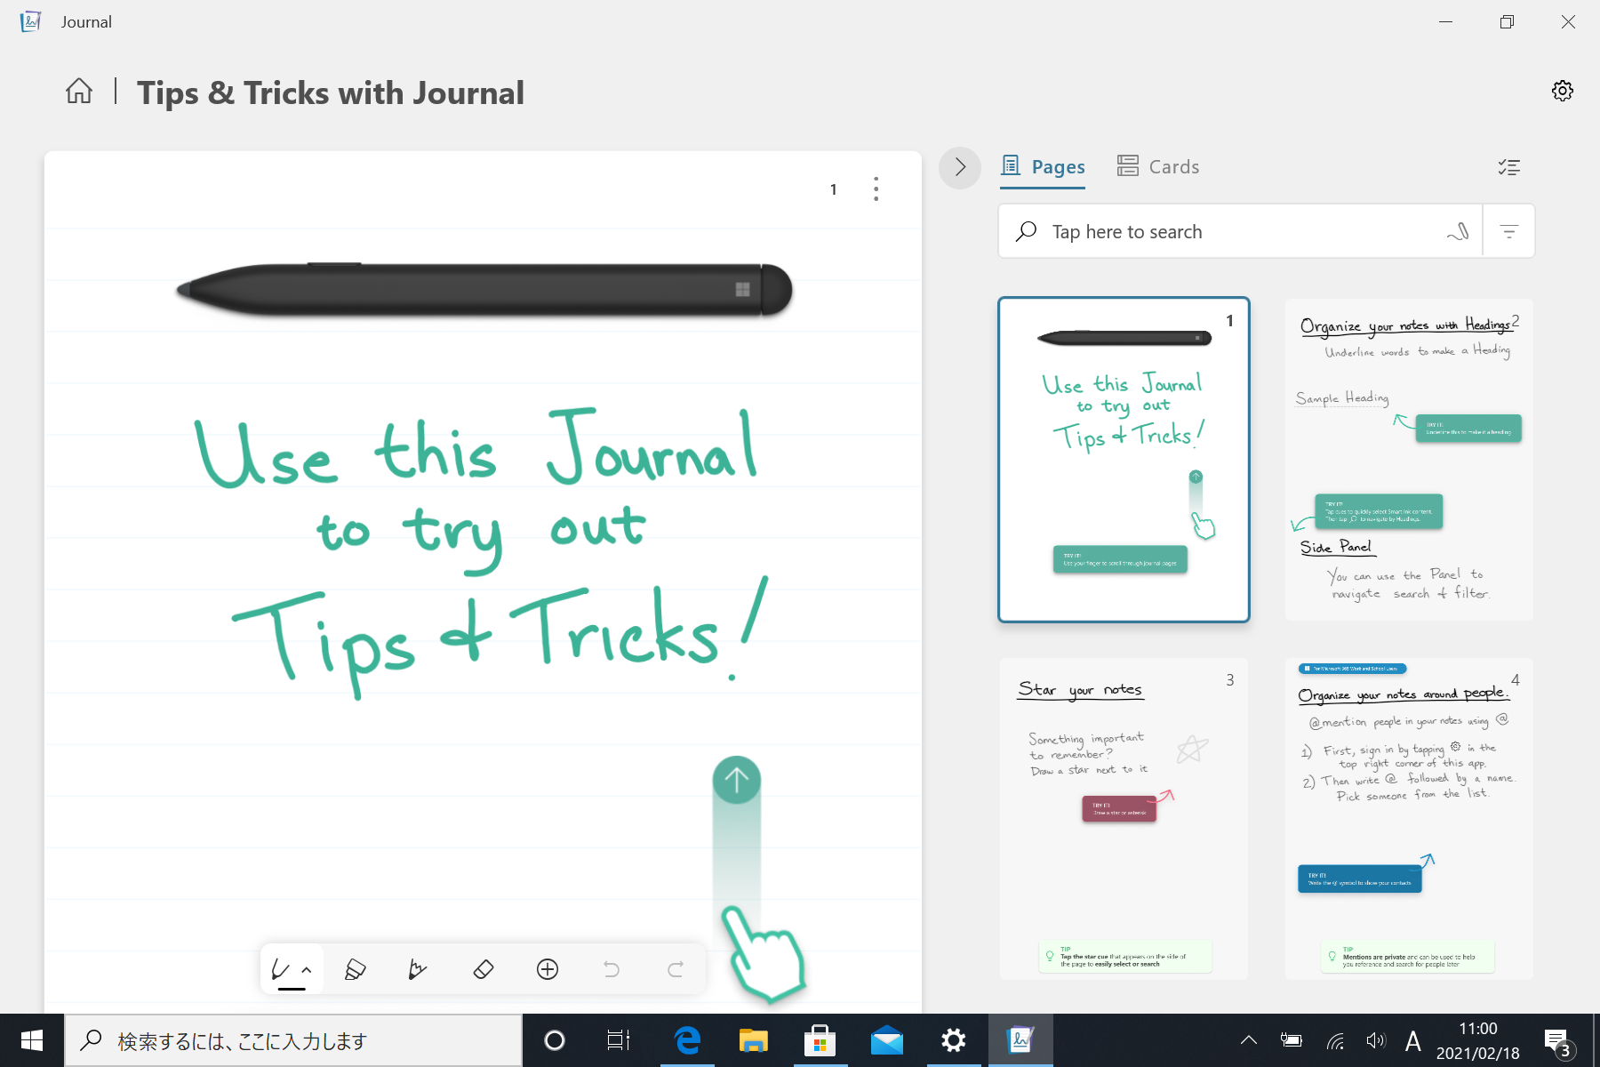This screenshot has width=1600, height=1067.
Task: Switch to the Cards tab
Action: (1157, 166)
